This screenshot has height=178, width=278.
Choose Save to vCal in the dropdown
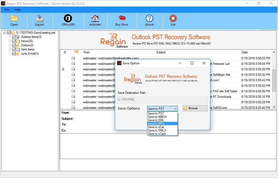pos(162,127)
